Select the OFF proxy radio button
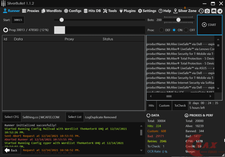225x157 pixels. click(186, 30)
